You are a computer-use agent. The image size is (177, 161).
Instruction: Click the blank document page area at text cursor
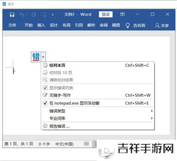13,71
